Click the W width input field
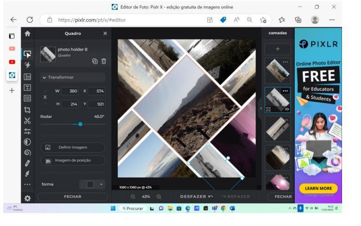Image resolution: width=361 pixels, height=226 pixels. pos(70,91)
